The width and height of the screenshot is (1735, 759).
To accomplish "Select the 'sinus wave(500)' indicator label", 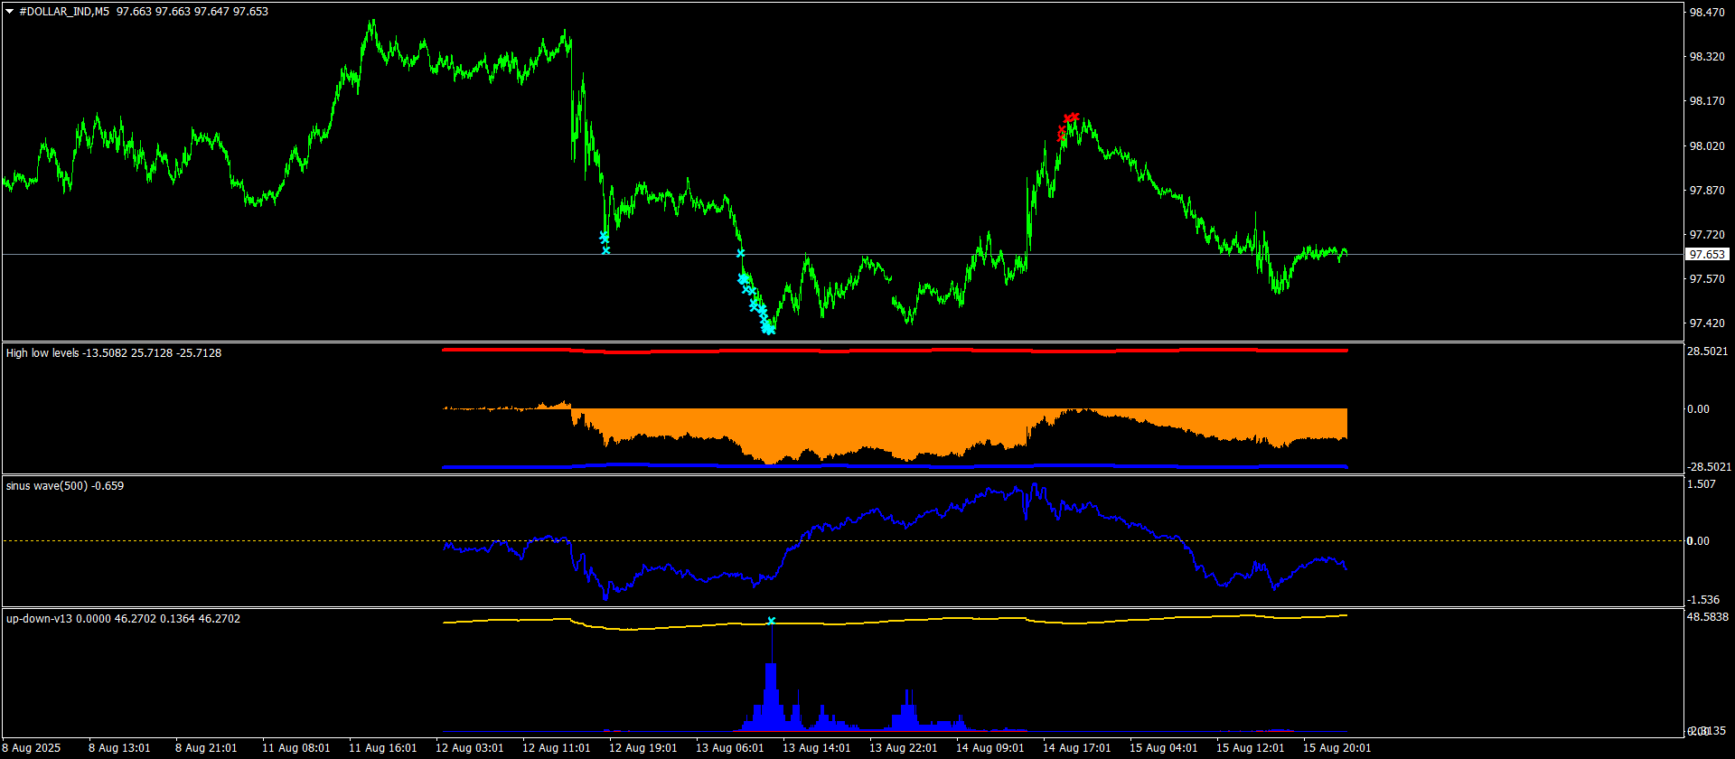I will point(47,486).
